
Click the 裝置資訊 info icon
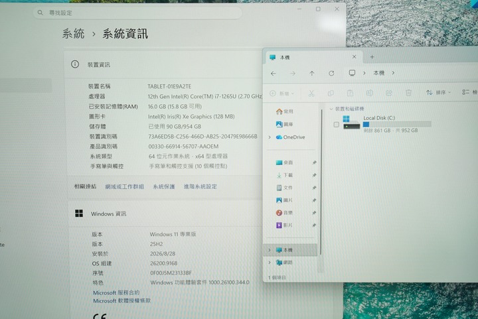(75, 64)
